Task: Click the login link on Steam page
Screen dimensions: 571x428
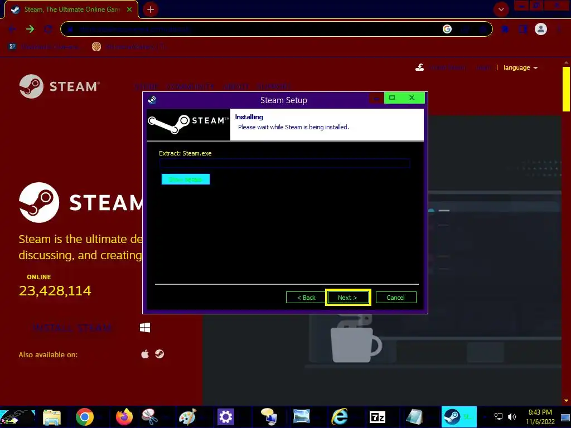Action: click(483, 67)
